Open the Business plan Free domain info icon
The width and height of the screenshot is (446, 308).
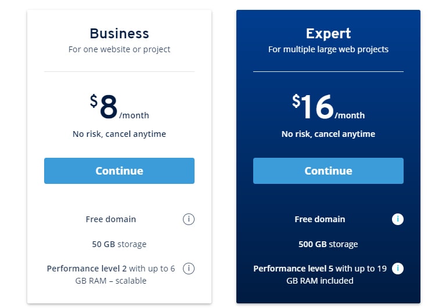coord(189,219)
